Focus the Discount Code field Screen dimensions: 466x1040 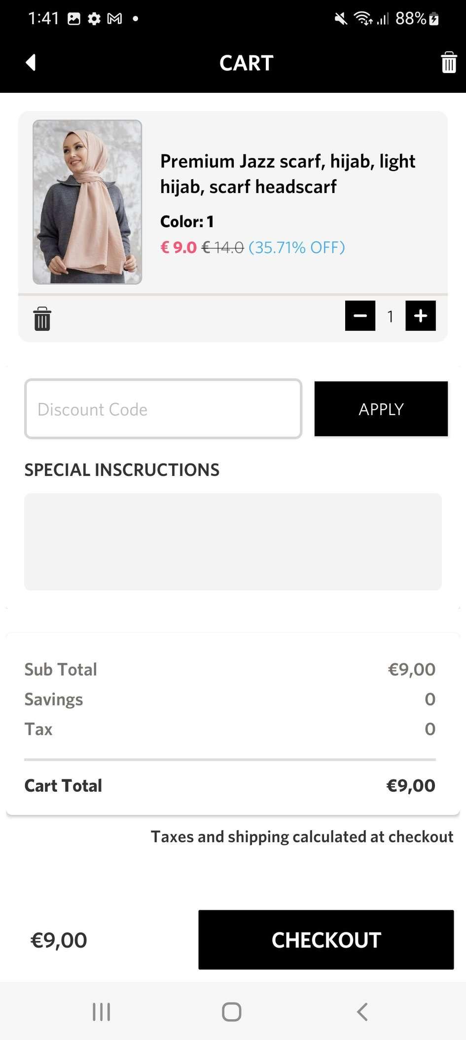[x=163, y=409]
